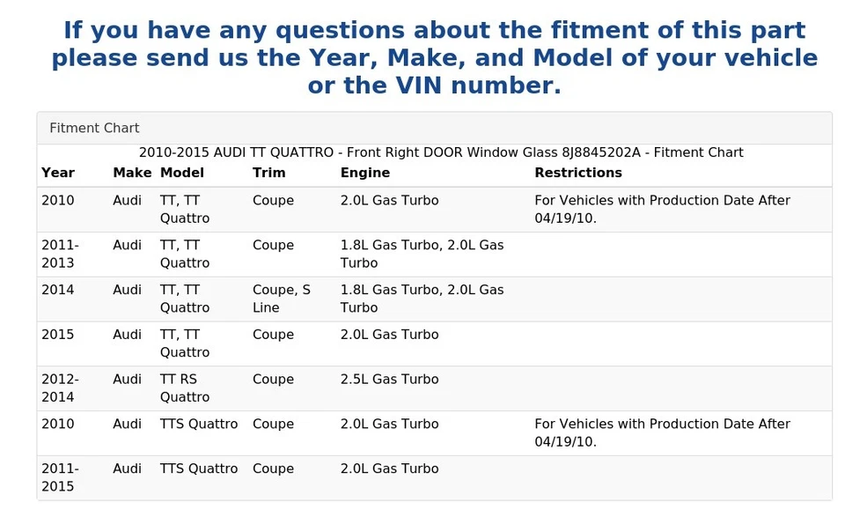The image size is (845, 517).
Task: Select the "Coupe, S Line" trim cell
Action: point(282,299)
